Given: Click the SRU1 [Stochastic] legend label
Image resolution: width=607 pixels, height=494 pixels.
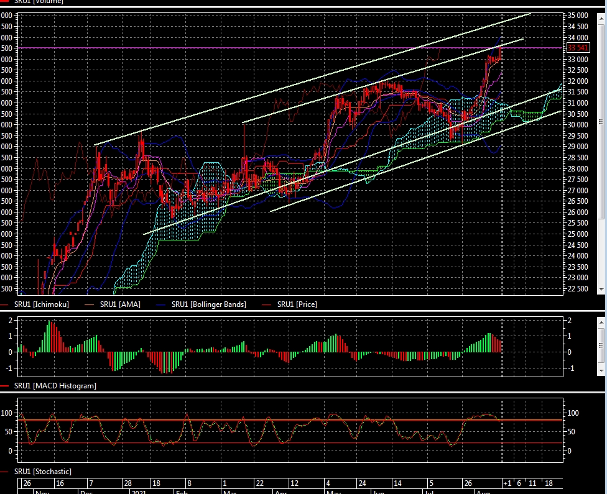Looking at the screenshot, I should (x=42, y=472).
